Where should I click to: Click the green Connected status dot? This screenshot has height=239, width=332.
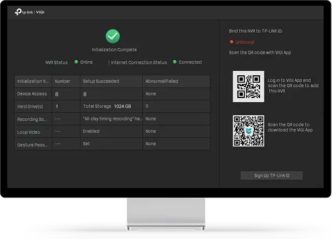pyautogui.click(x=175, y=62)
